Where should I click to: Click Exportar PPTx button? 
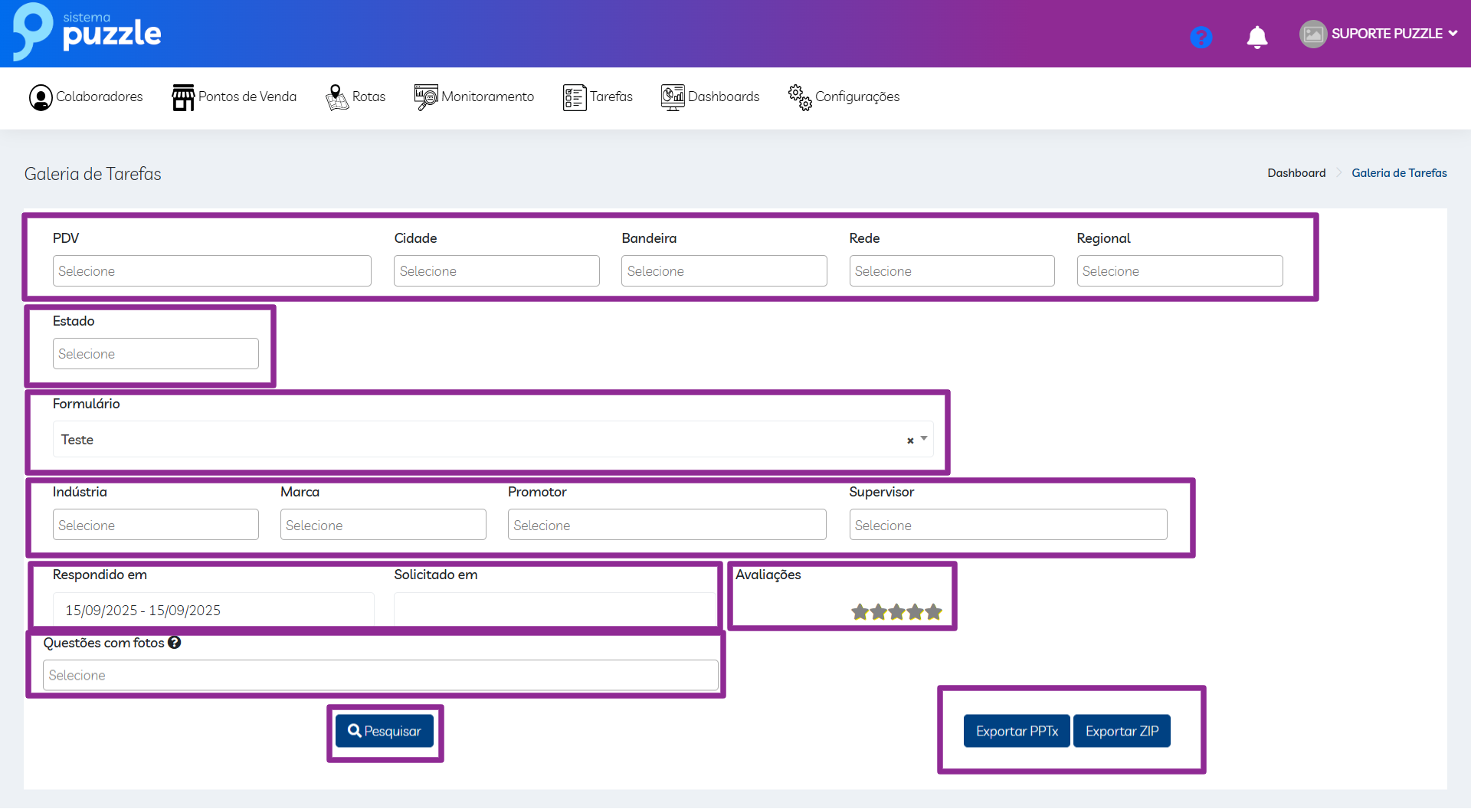tap(1016, 731)
